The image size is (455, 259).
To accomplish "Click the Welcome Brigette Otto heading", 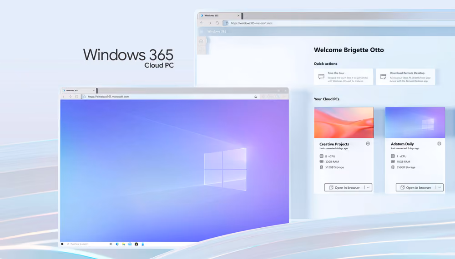I will click(349, 50).
